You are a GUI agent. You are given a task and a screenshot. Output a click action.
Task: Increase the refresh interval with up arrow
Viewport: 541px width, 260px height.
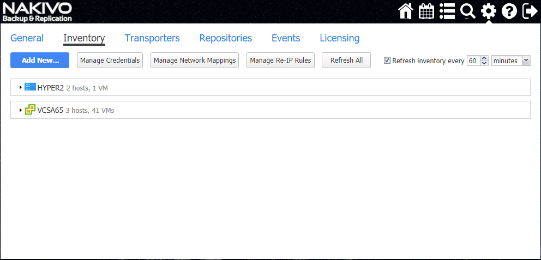point(484,58)
